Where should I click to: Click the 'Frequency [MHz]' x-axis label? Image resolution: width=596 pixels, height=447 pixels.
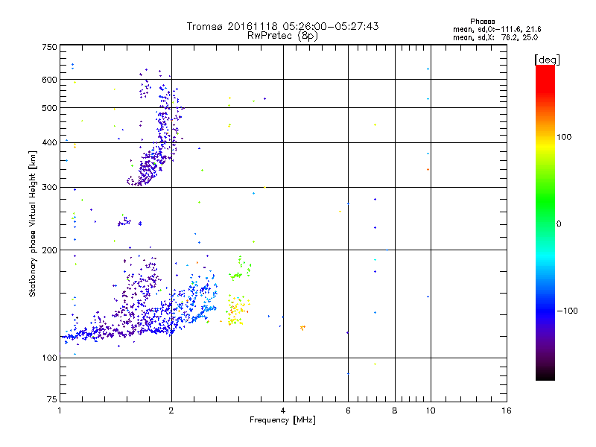282,420
